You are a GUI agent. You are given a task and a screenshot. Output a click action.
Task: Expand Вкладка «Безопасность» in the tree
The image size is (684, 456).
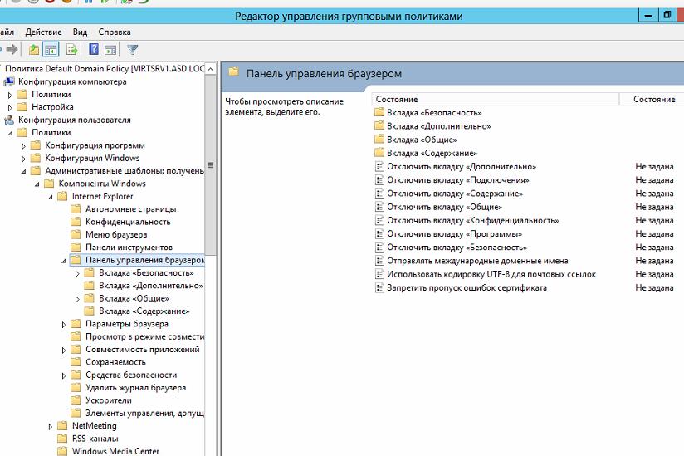78,273
